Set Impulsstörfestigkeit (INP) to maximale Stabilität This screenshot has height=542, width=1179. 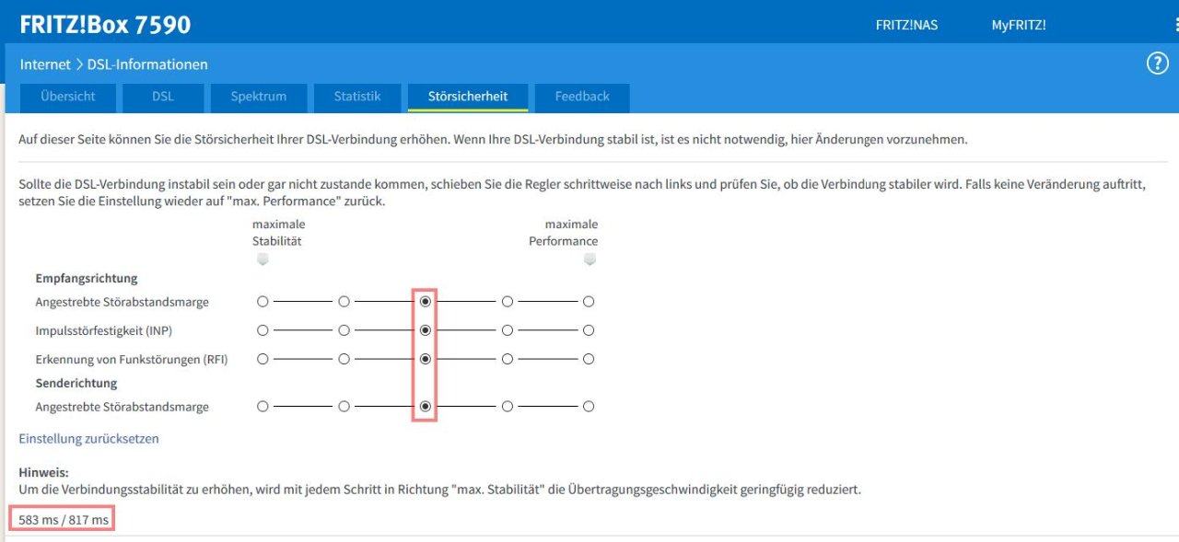coord(263,329)
